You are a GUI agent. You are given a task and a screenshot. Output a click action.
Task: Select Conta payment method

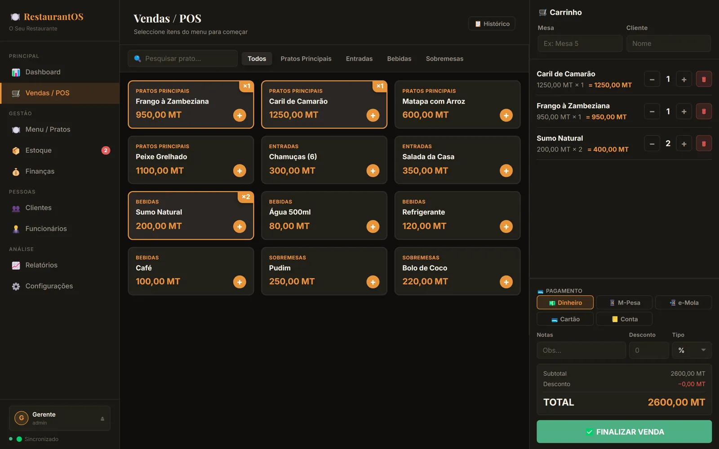click(624, 319)
